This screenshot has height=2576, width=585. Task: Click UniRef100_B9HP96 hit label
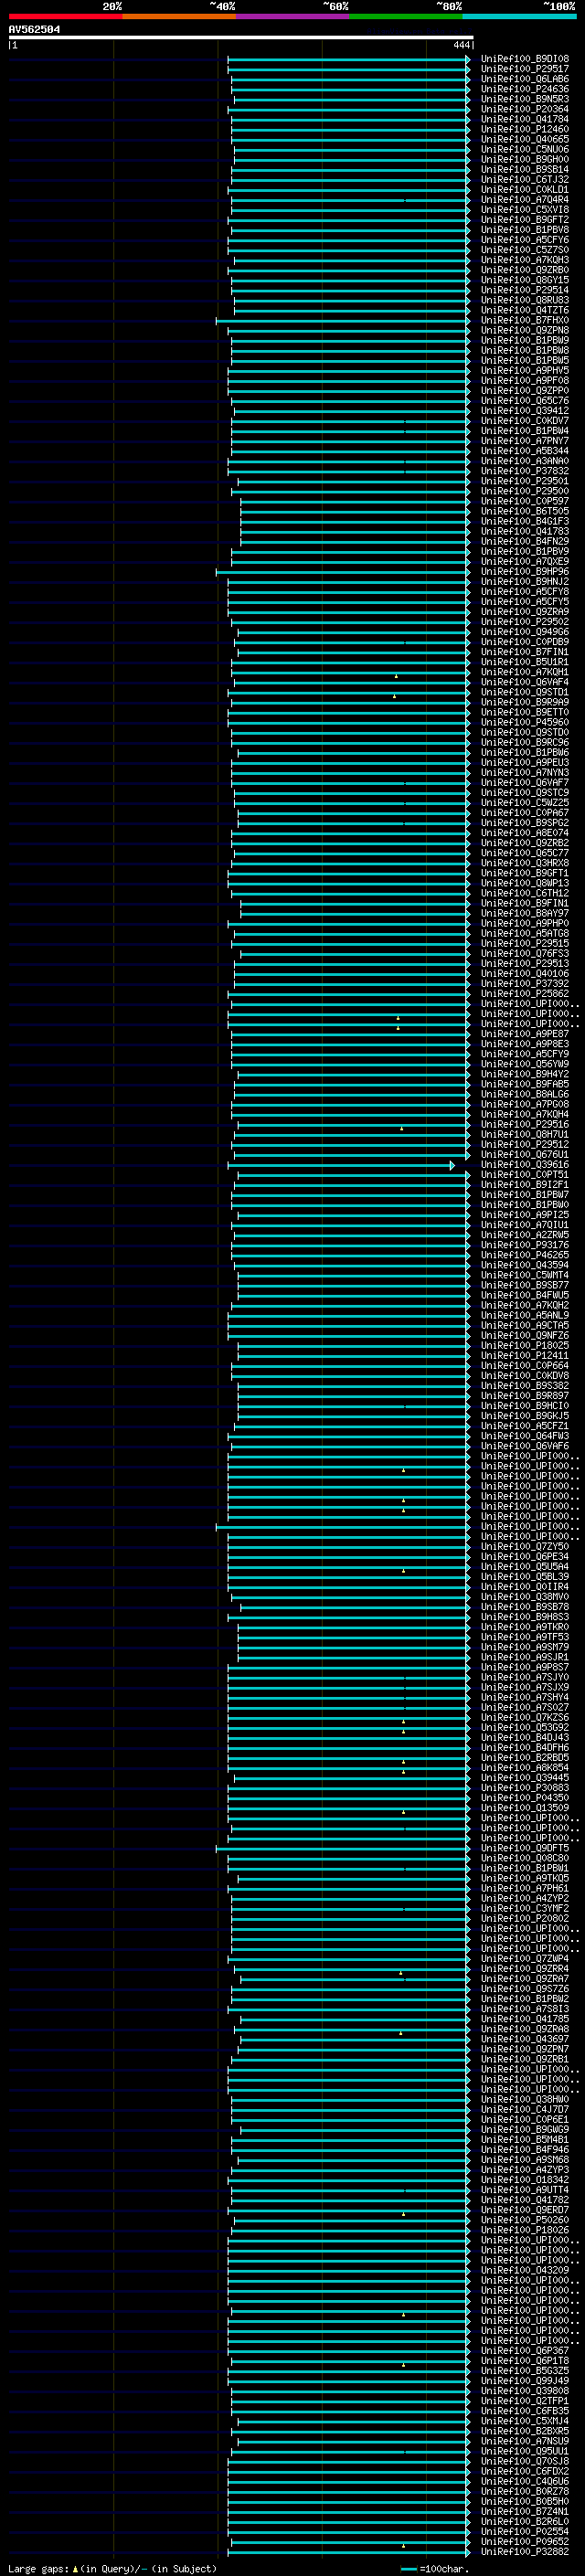click(524, 572)
